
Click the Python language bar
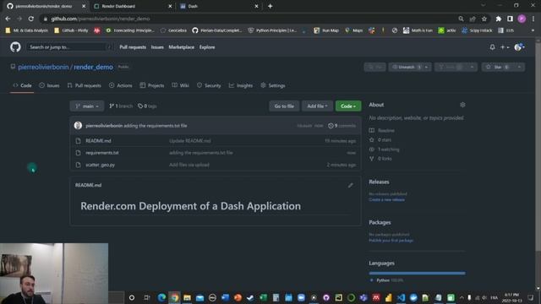tap(417, 274)
